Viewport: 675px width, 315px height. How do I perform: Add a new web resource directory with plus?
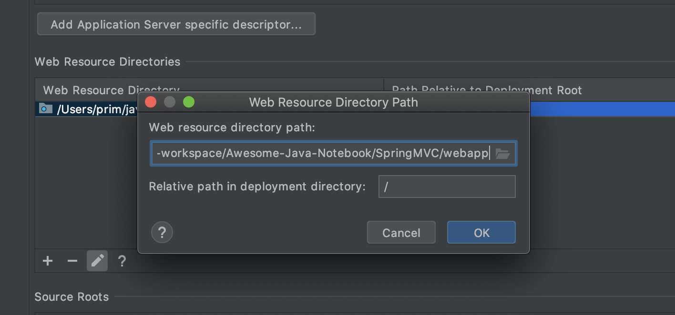[48, 261]
